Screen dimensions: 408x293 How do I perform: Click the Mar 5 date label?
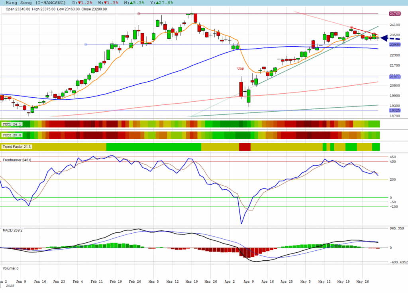(153, 281)
